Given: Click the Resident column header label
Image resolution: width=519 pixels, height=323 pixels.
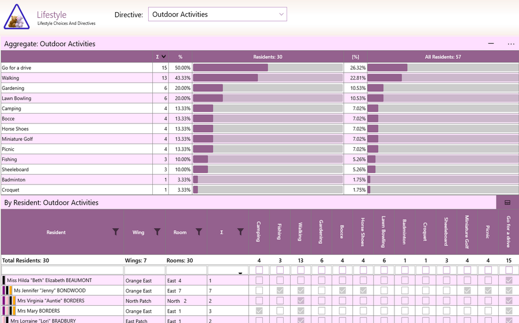Looking at the screenshot, I should [56, 232].
